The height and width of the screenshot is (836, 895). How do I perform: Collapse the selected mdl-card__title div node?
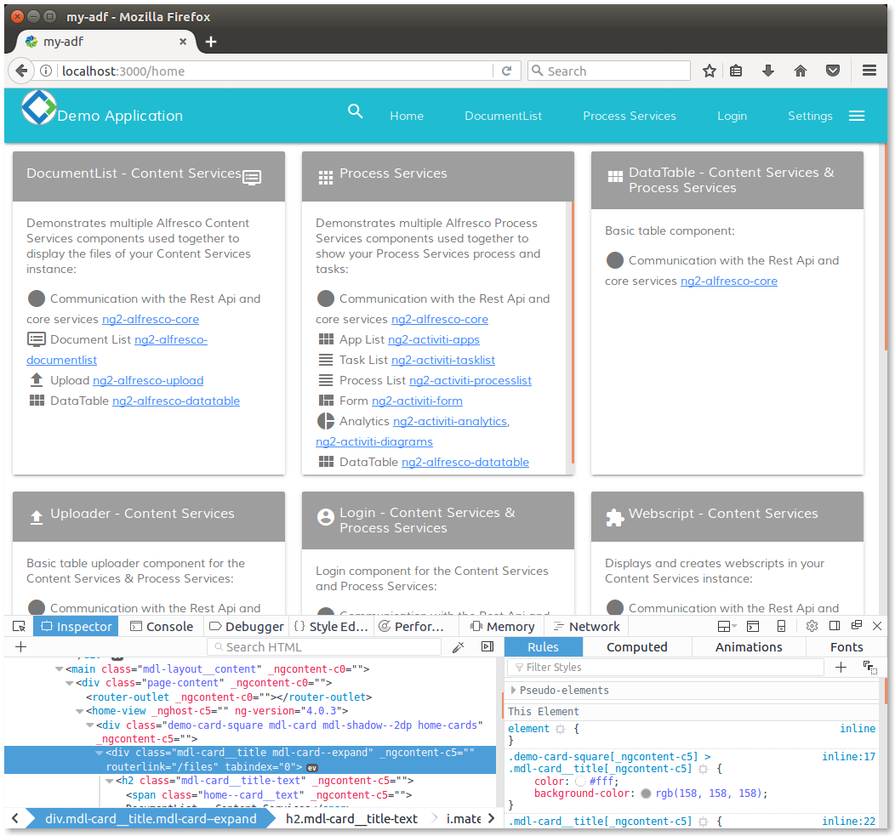click(100, 753)
